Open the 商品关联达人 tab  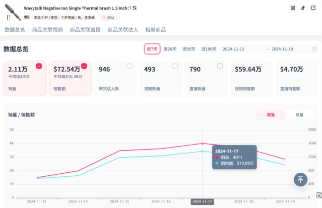[123, 30]
